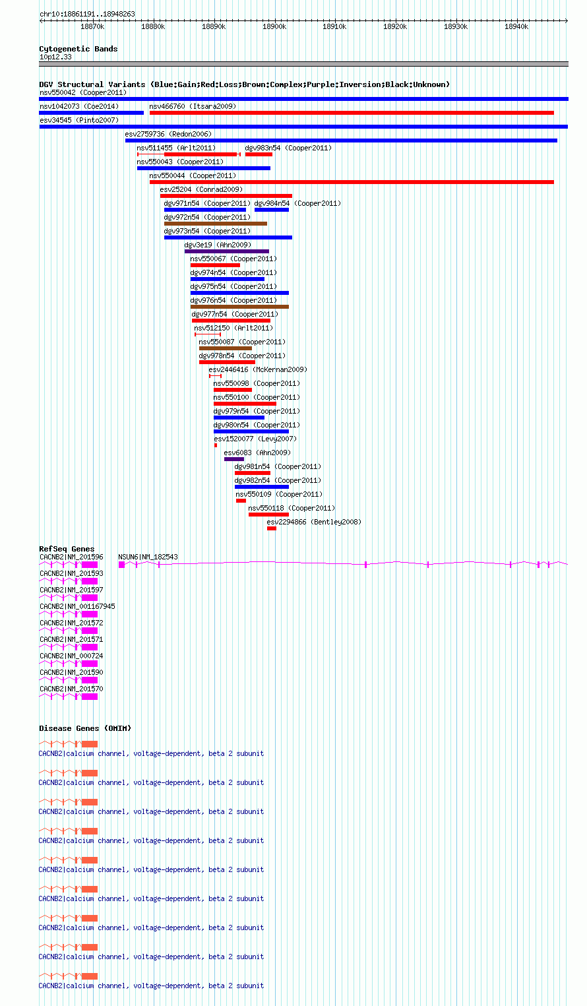
Task: Click the Cytogenetic Bands track title
Action: click(78, 49)
